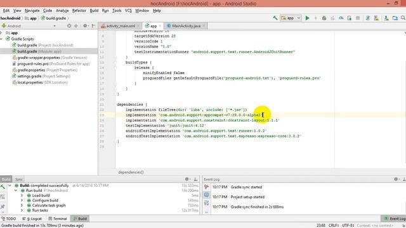This screenshot has height=228, width=406.
Task: Select local.properties in the project tree
Action: tap(41, 82)
